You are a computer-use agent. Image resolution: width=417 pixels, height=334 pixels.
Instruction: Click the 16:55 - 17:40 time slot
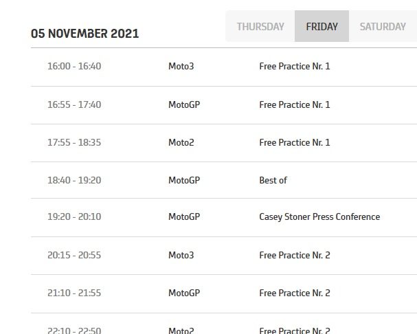click(74, 104)
